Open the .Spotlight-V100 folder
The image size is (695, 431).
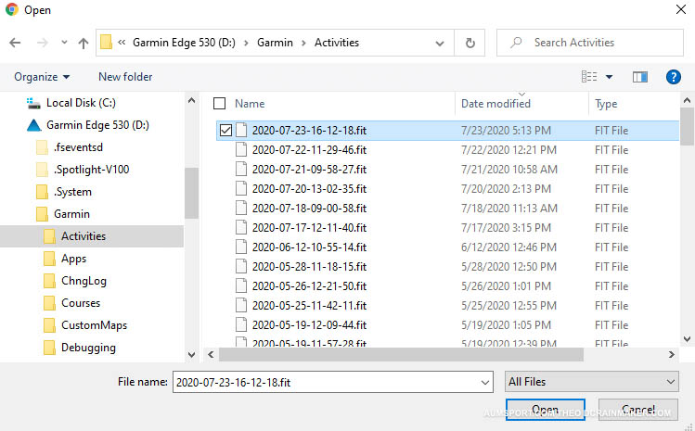point(91,170)
